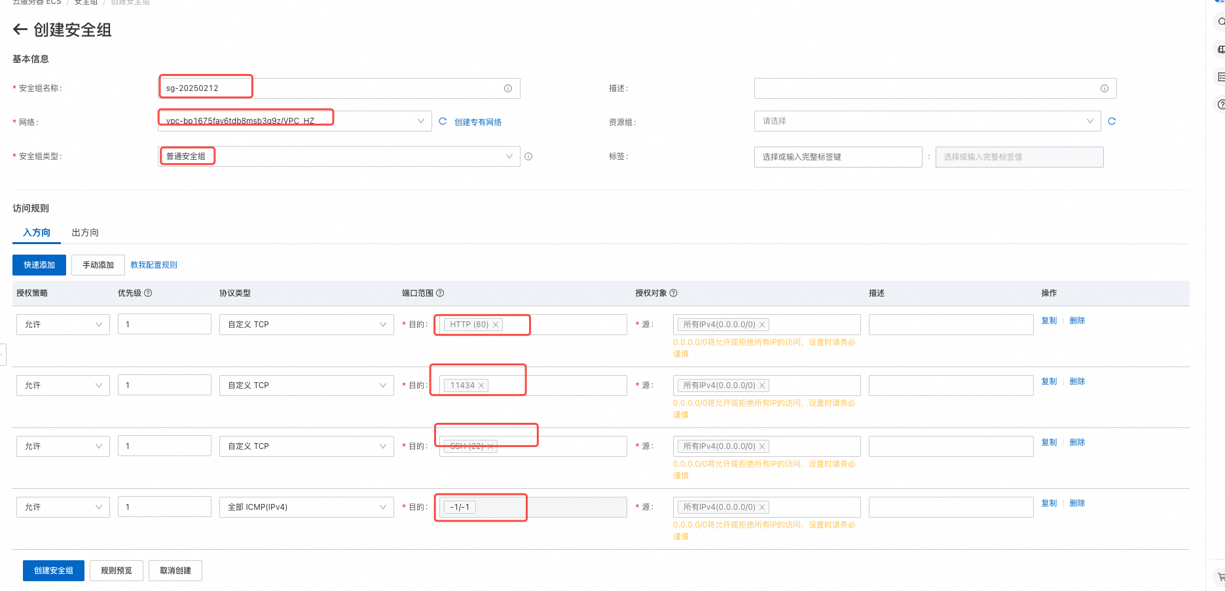Click the help icon next to the 优先级 header
1225x591 pixels.
coord(148,293)
